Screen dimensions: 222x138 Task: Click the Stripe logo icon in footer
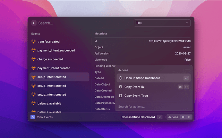click(33, 117)
